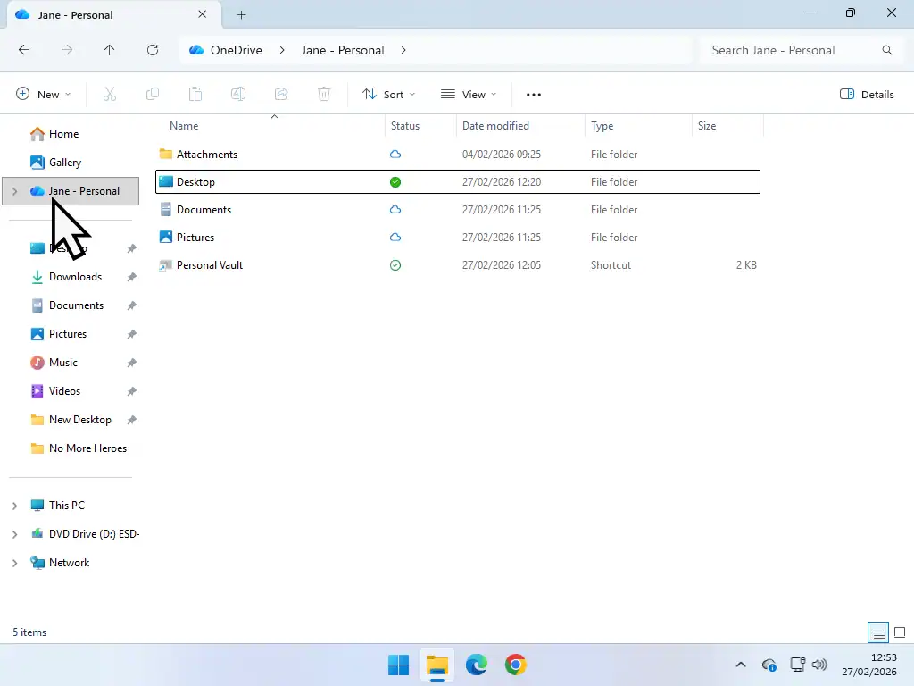The height and width of the screenshot is (686, 914).
Task: Click the green sync status icon beside Desktop
Action: pos(395,181)
